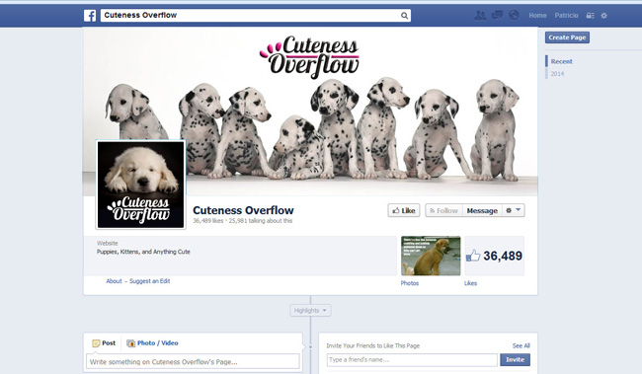Open the account settings gear in top bar
The width and height of the screenshot is (642, 374).
(x=603, y=16)
